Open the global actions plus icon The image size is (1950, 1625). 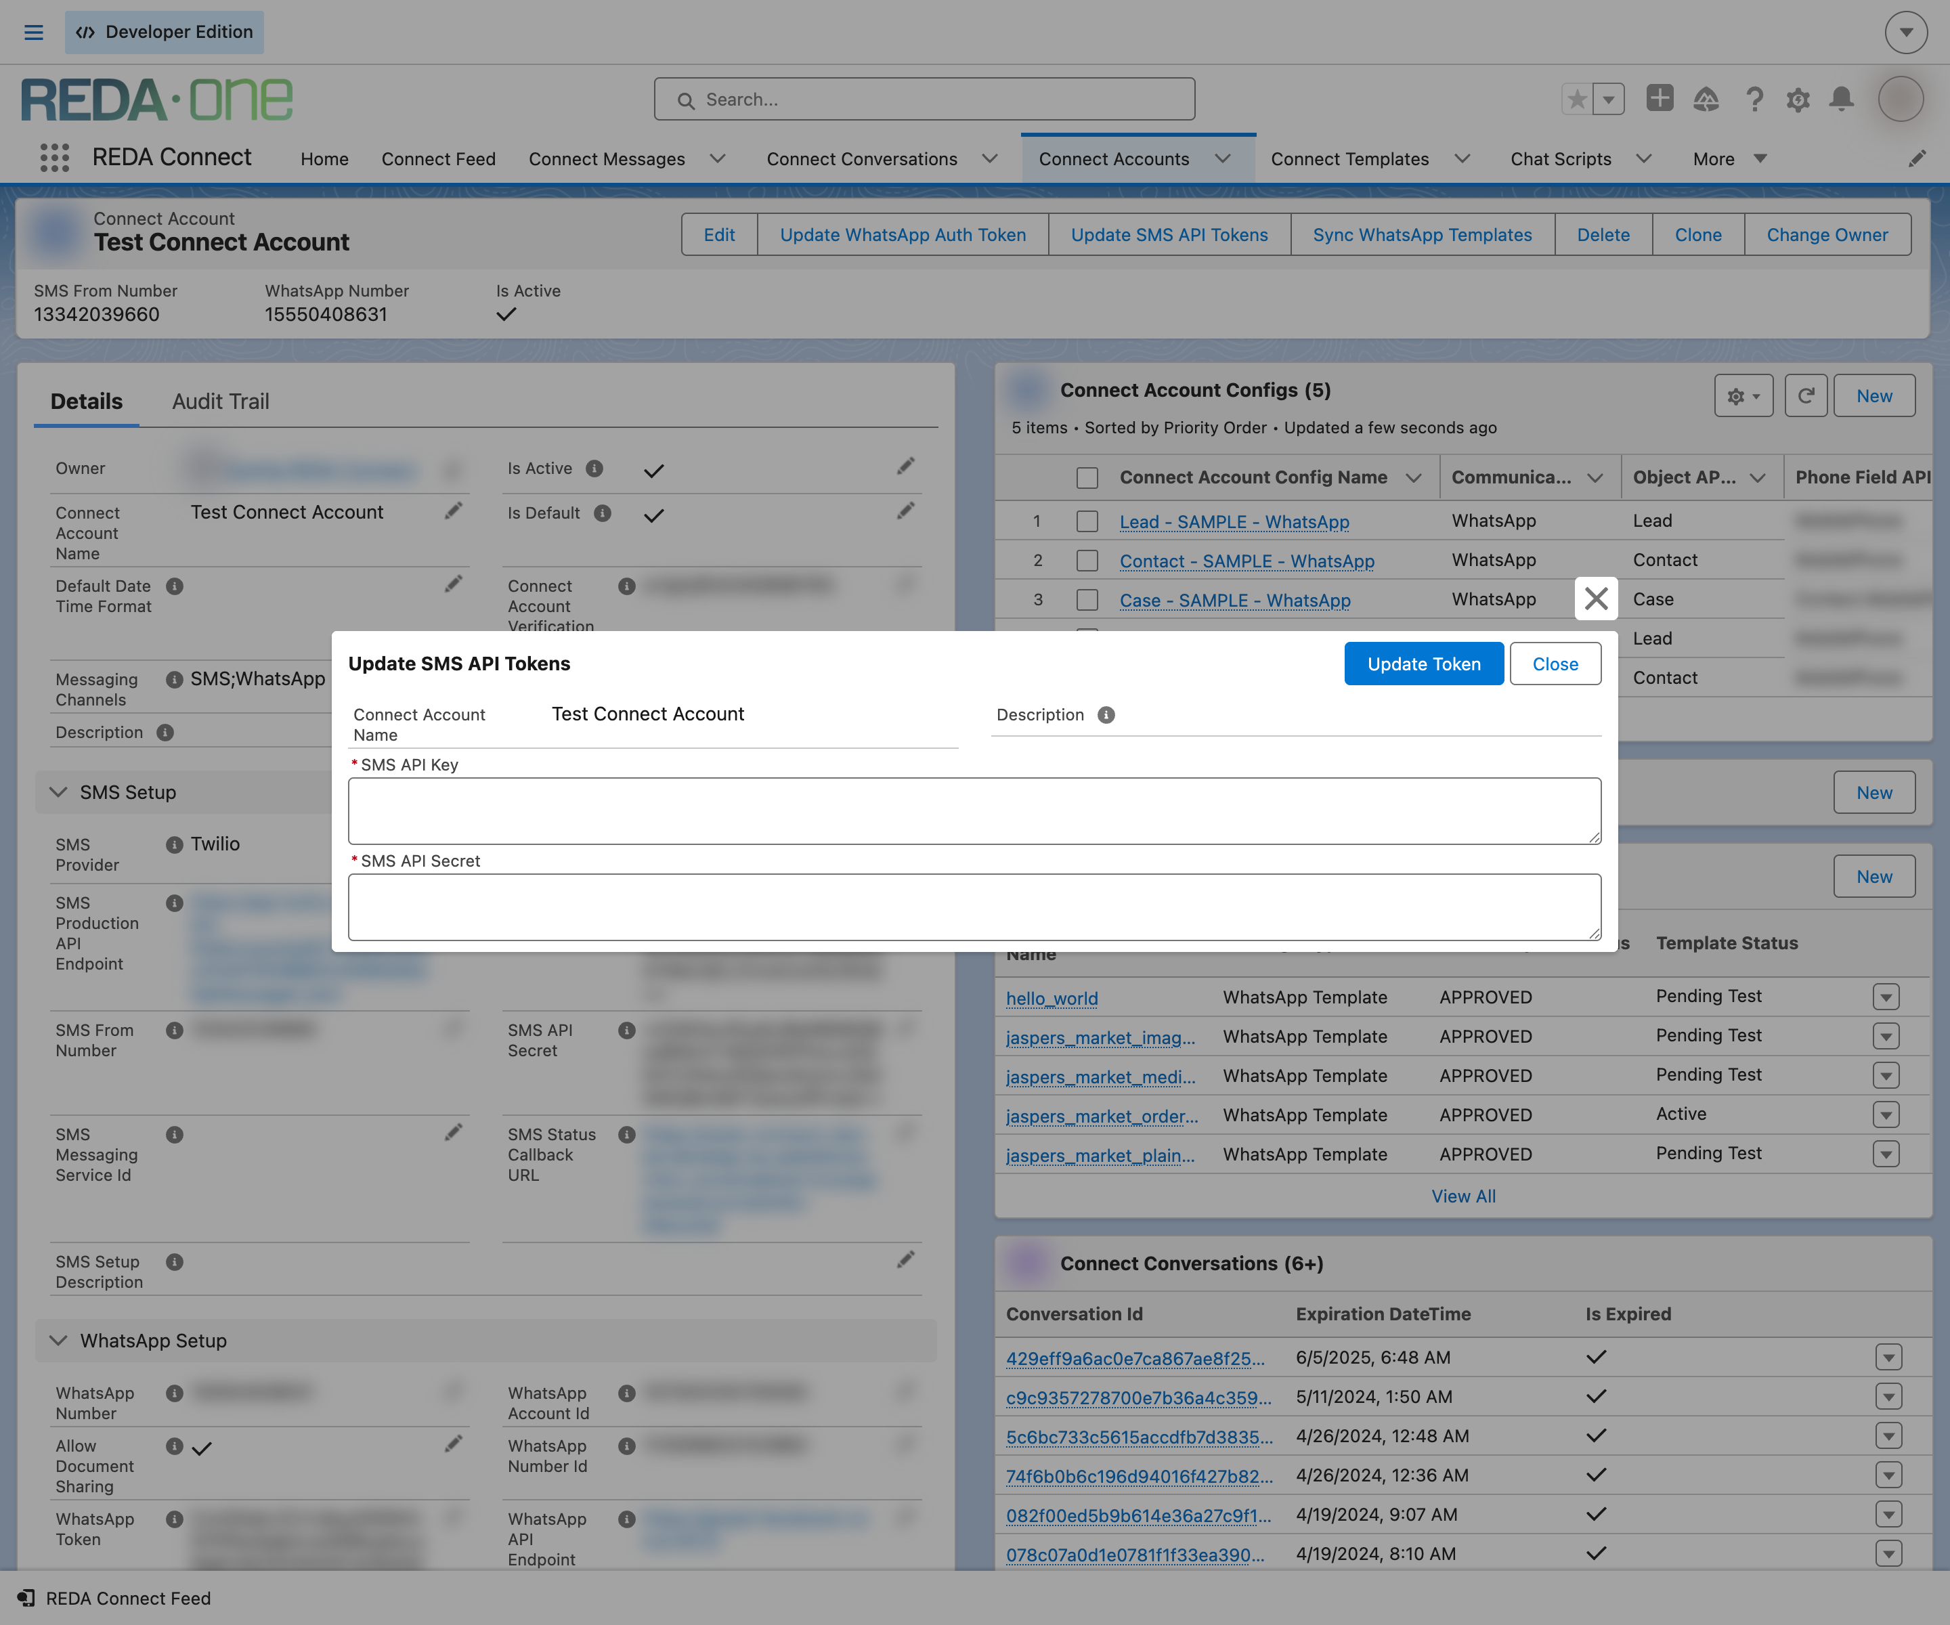1660,97
